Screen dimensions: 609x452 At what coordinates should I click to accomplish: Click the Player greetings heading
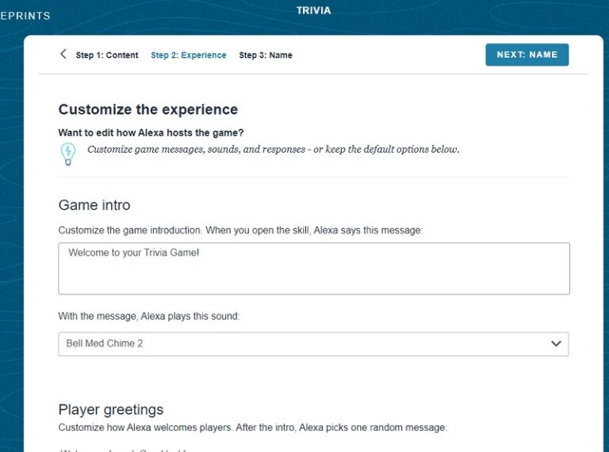click(111, 409)
